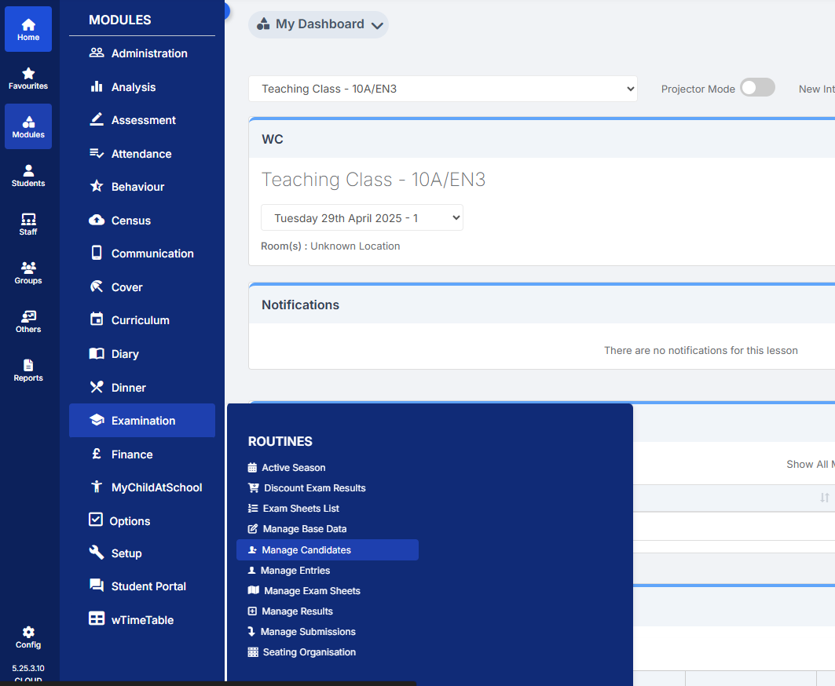Click the Others sidebar icon
The width and height of the screenshot is (835, 686).
tap(28, 321)
